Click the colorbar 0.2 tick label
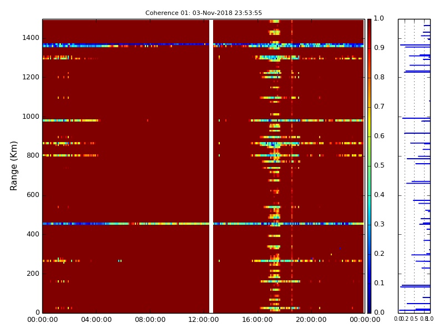This screenshot has width=444, height=333. point(379,254)
